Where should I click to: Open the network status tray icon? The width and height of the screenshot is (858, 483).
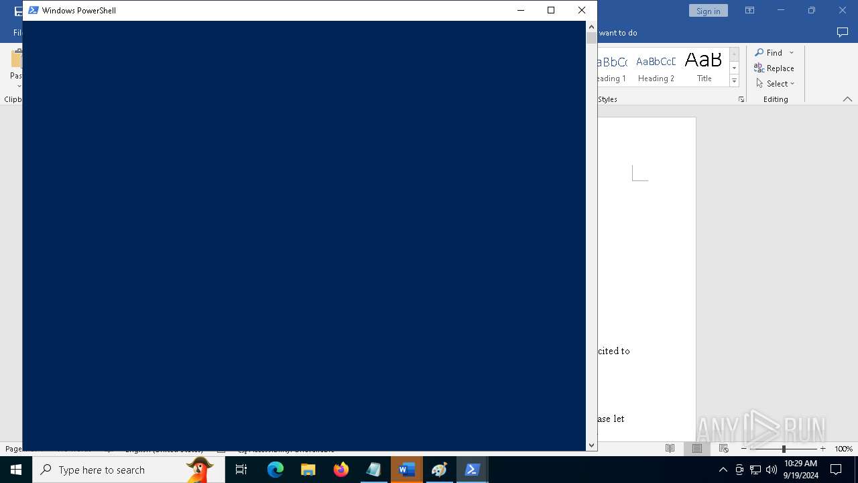click(755, 470)
